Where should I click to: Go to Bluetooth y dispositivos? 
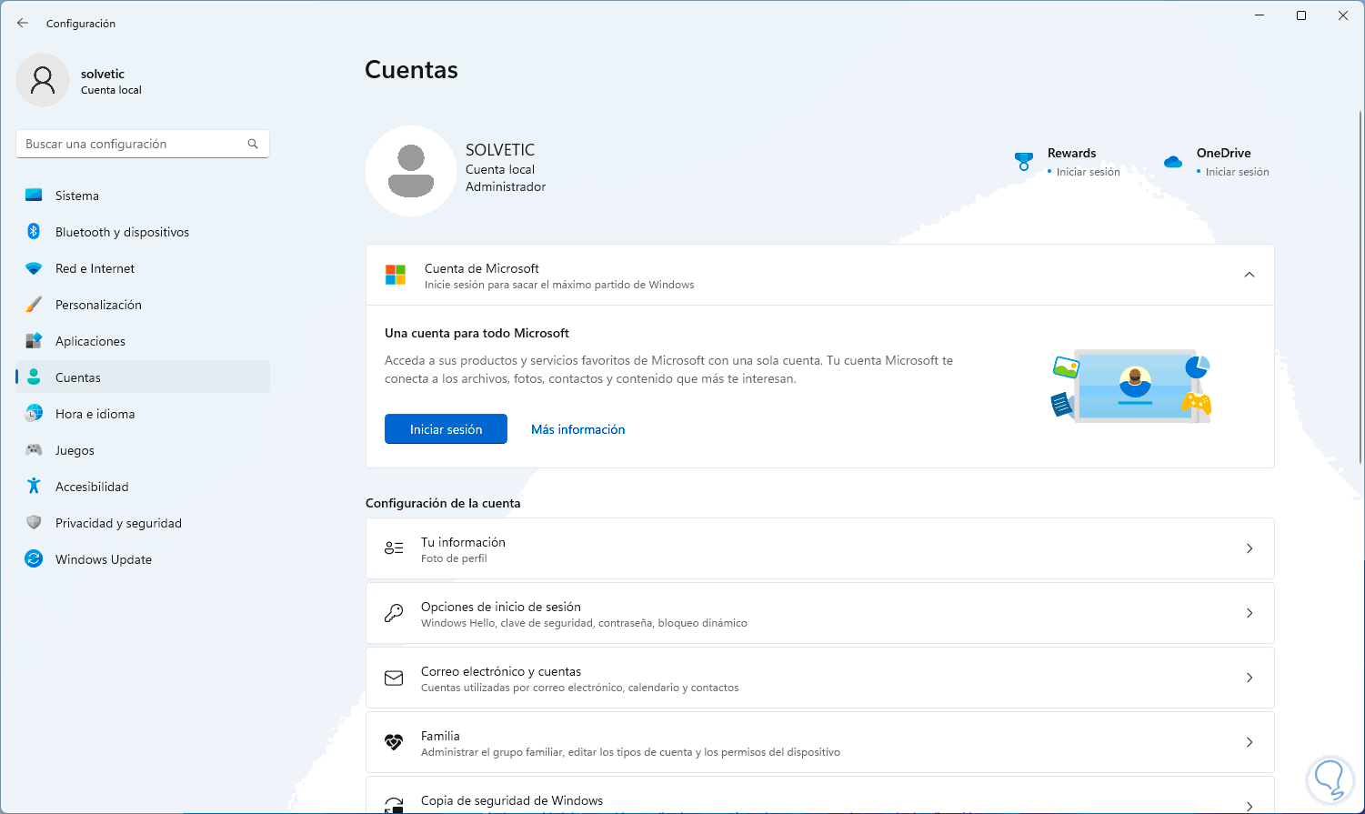click(143, 232)
